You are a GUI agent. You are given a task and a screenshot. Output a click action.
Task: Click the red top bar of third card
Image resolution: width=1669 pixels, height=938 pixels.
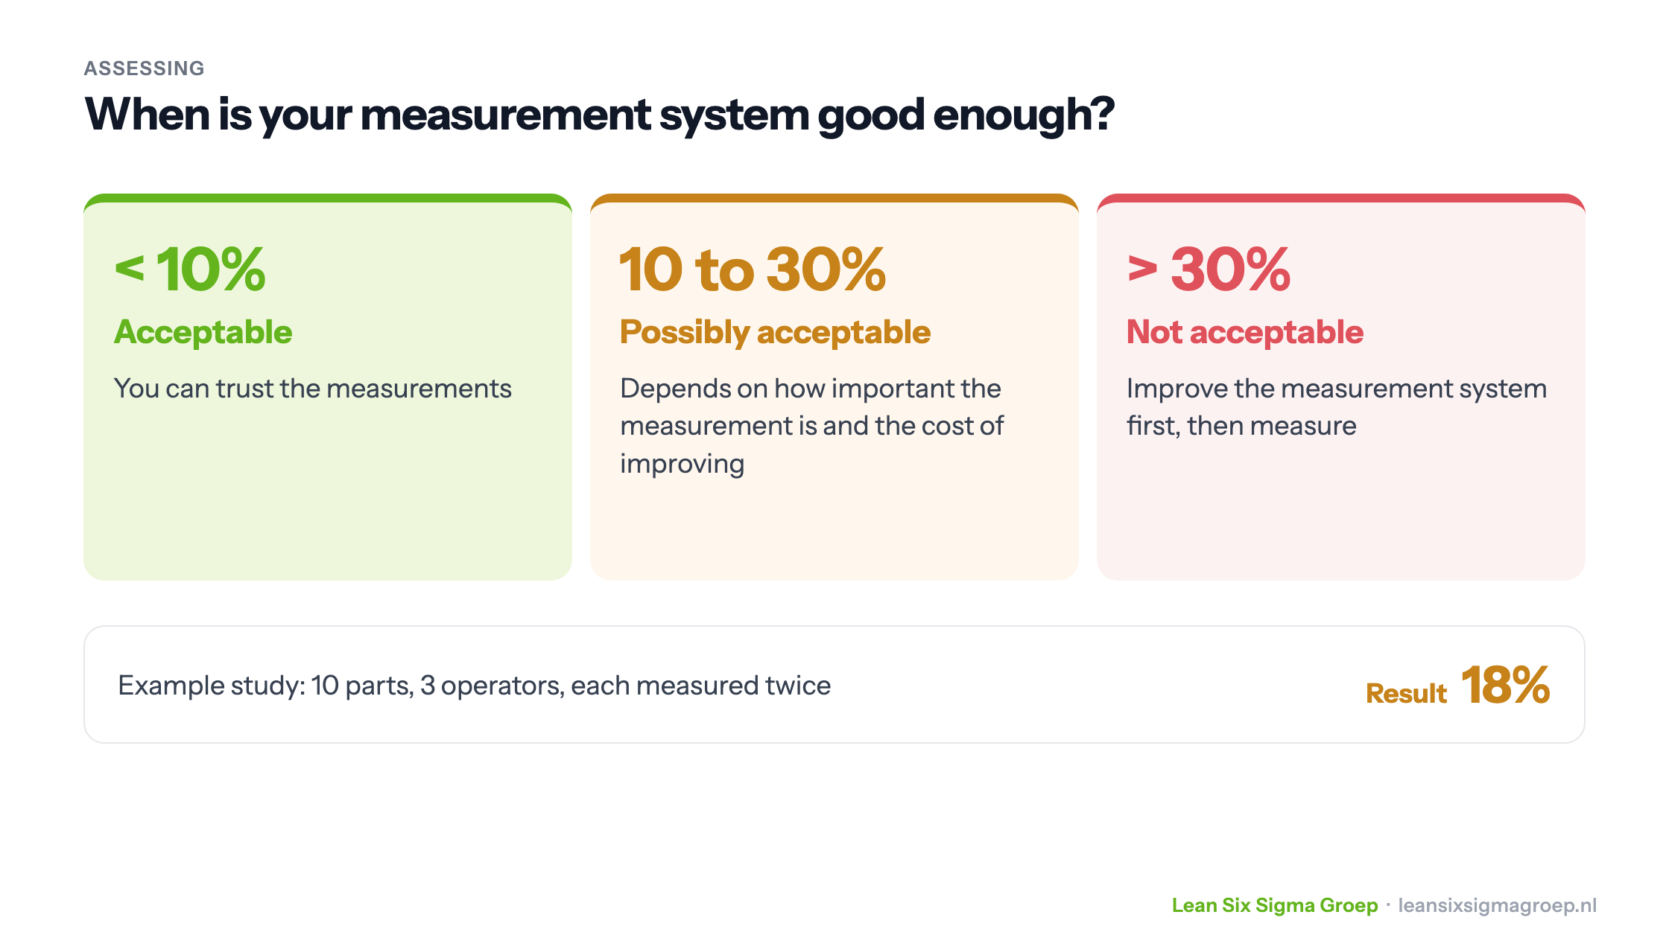coord(1341,198)
